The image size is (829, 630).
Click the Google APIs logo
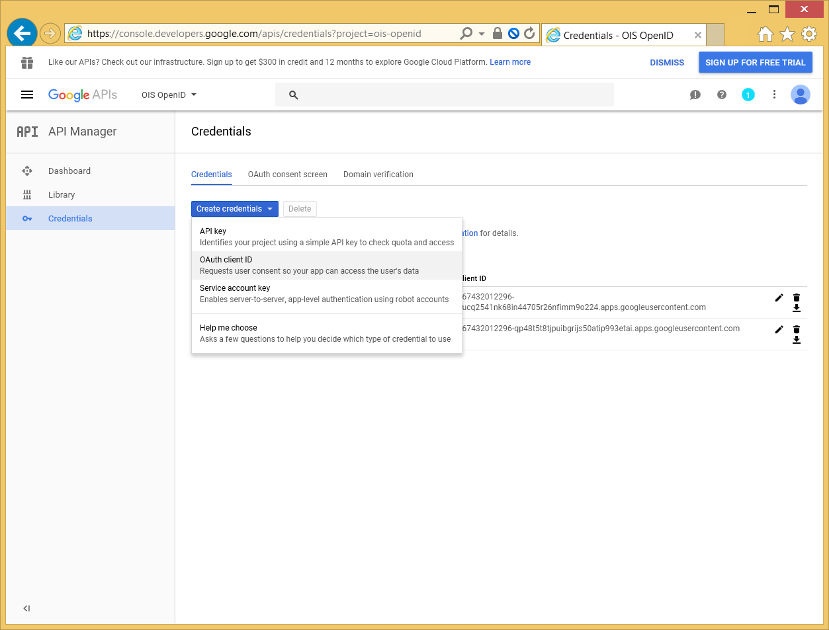(x=83, y=95)
